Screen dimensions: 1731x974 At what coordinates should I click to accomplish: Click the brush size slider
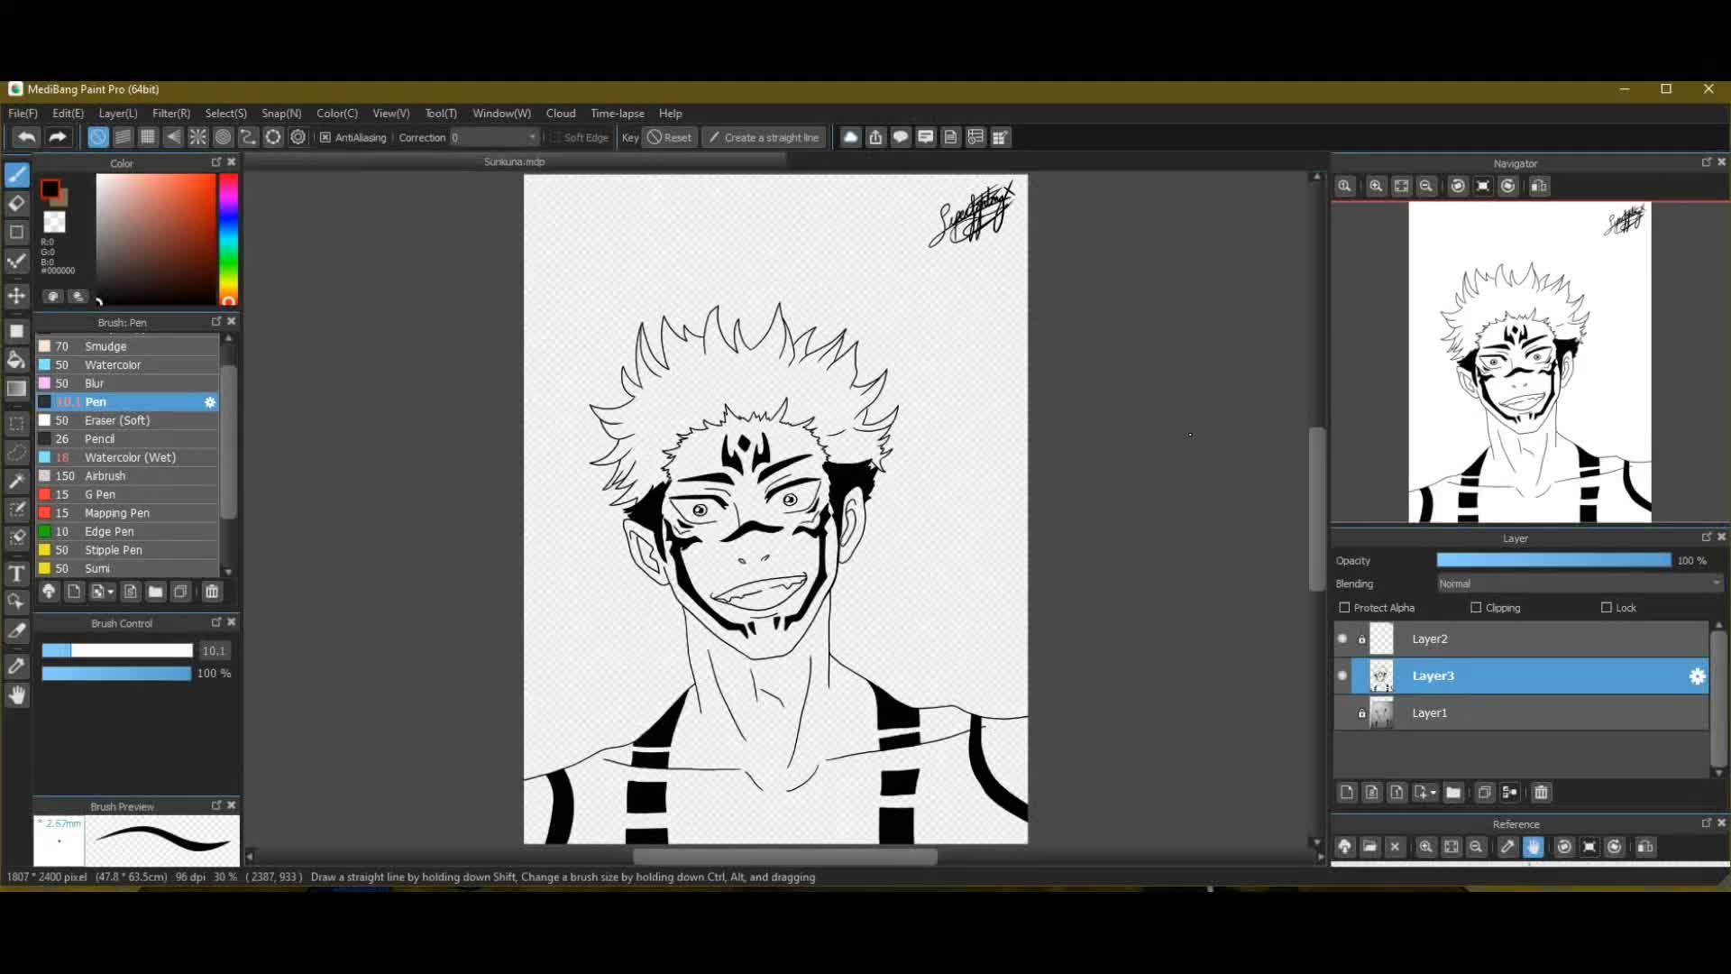tap(117, 651)
